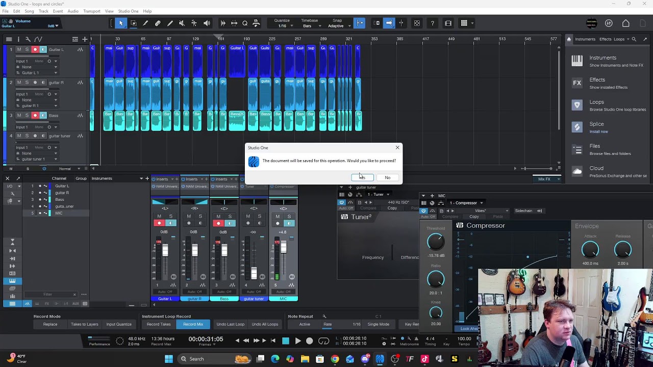
Task: Open the Track menu
Action: point(43,11)
